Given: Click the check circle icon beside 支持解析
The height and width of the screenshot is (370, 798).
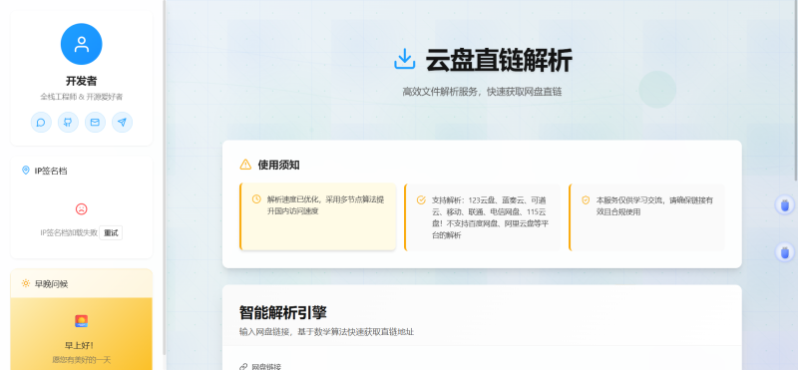Looking at the screenshot, I should [421, 200].
